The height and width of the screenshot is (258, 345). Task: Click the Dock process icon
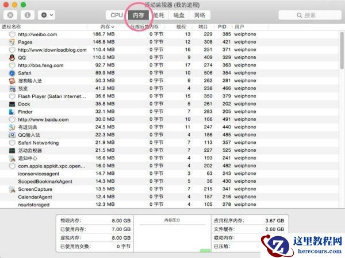12,104
